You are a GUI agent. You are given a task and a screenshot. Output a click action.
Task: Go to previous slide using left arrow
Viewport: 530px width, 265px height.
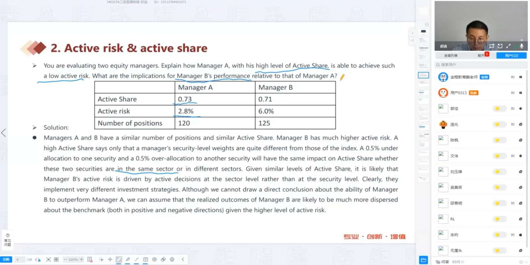4,133
